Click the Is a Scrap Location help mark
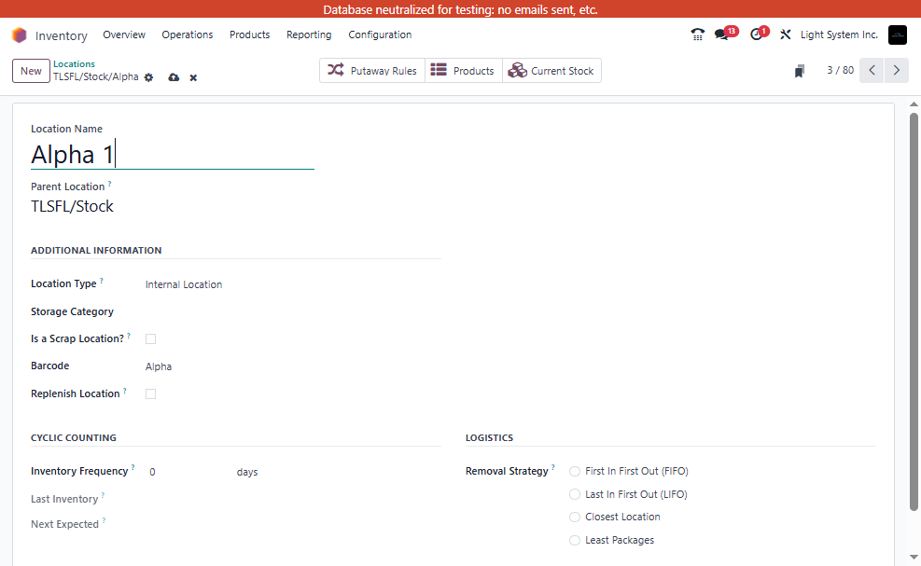The image size is (921, 566). click(x=129, y=336)
